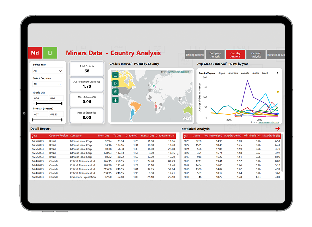Sort Detail Report by Company column
The width and height of the screenshot is (312, 227).
(75, 136)
